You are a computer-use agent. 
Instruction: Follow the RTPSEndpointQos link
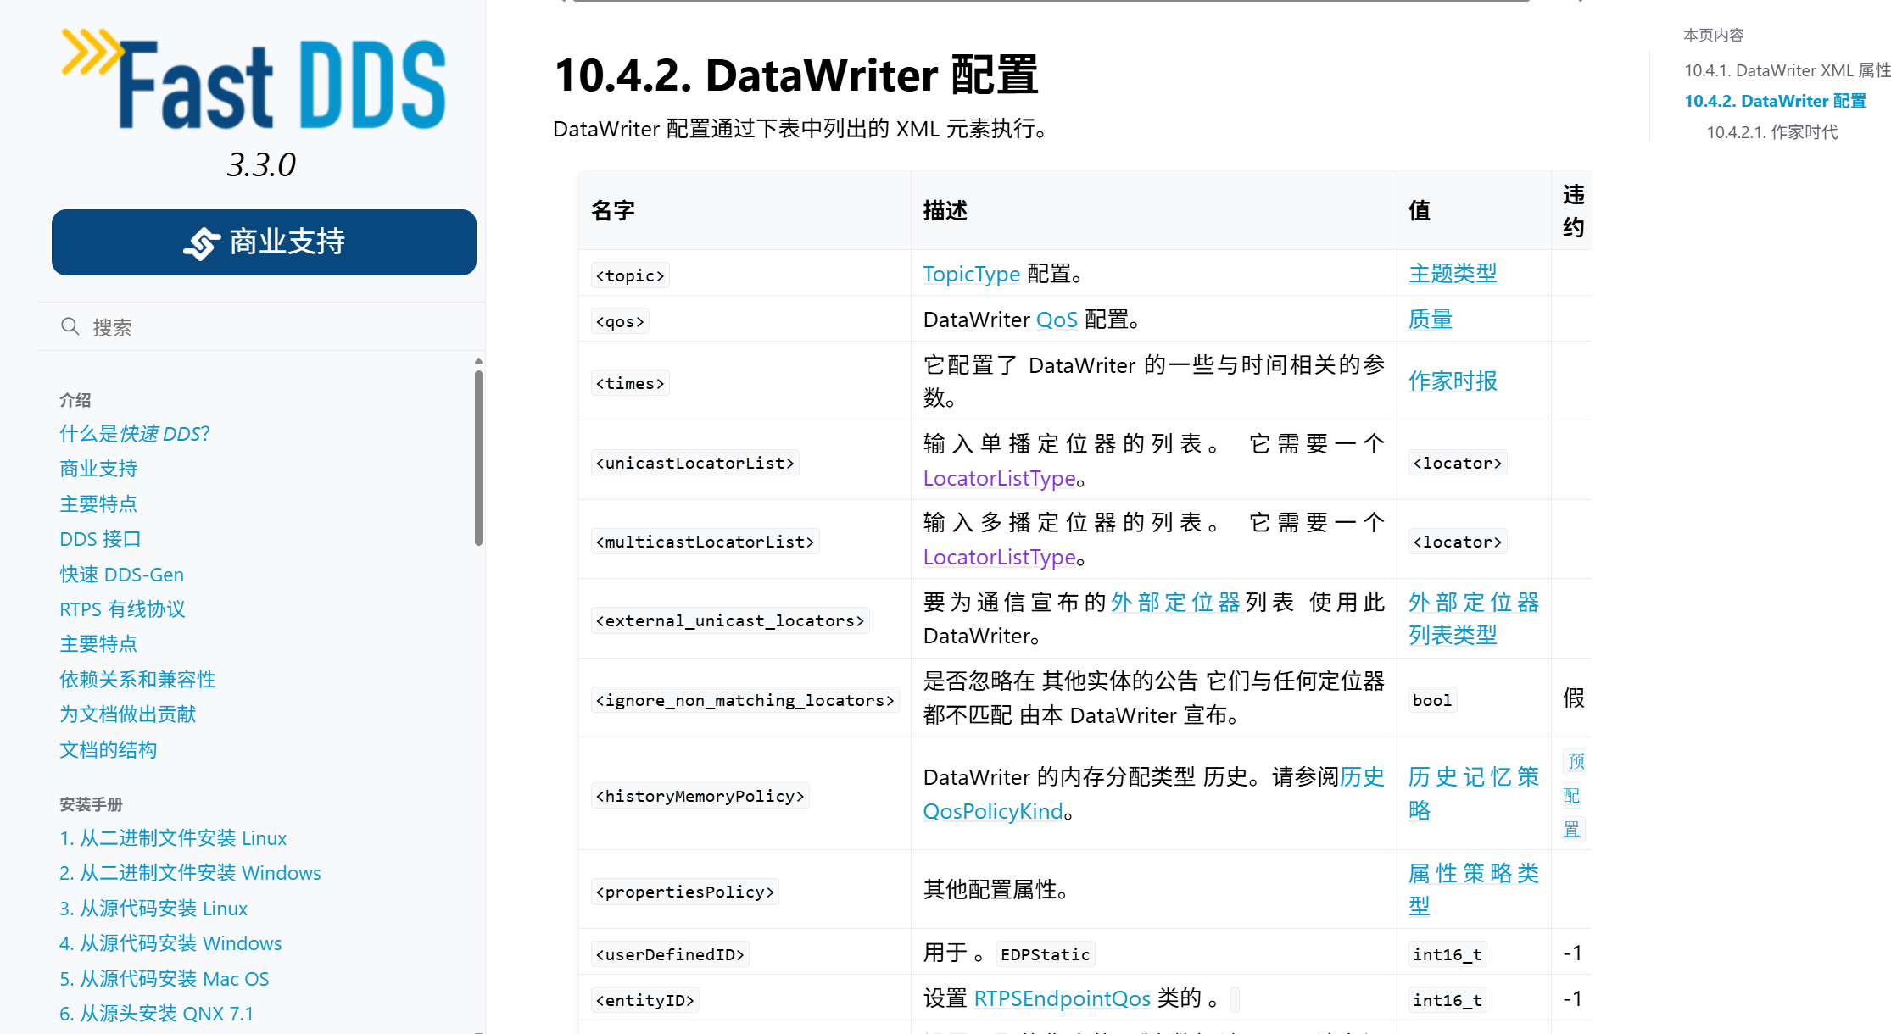pyautogui.click(x=1062, y=999)
